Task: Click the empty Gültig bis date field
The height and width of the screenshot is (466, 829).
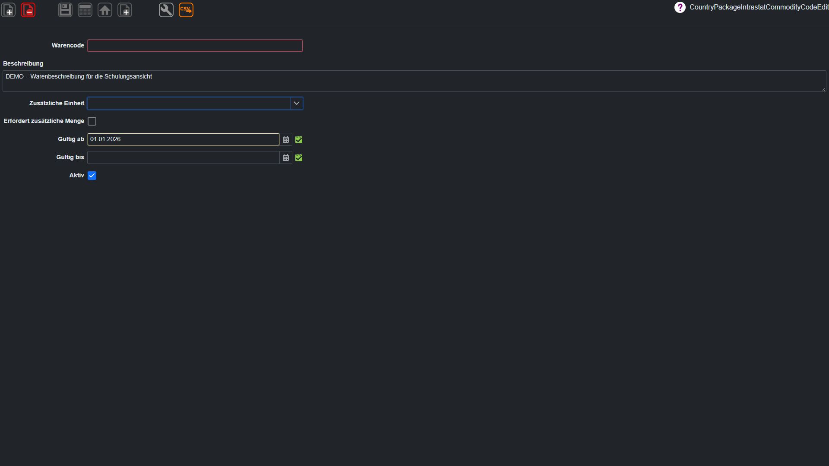Action: coord(184,157)
